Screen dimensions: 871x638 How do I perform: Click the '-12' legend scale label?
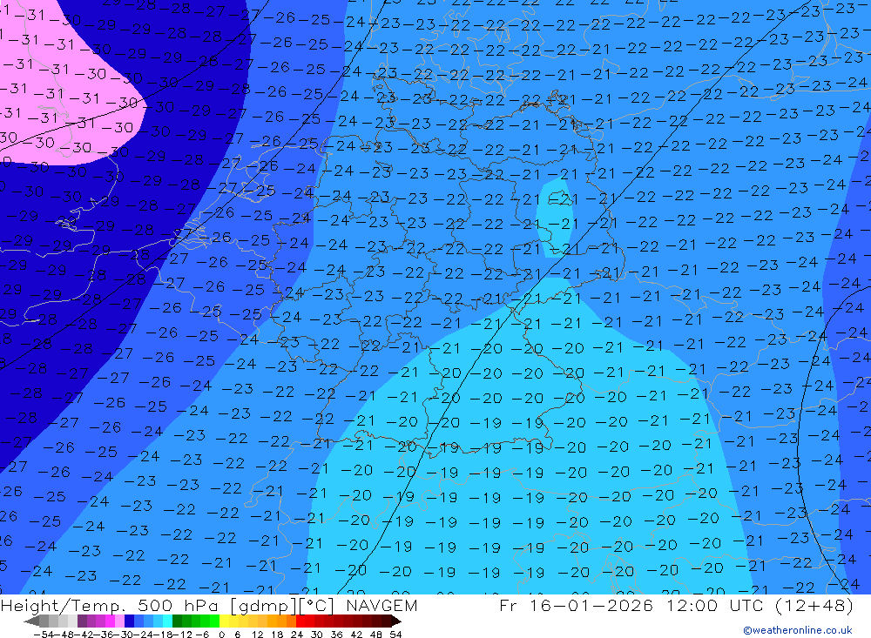click(182, 635)
